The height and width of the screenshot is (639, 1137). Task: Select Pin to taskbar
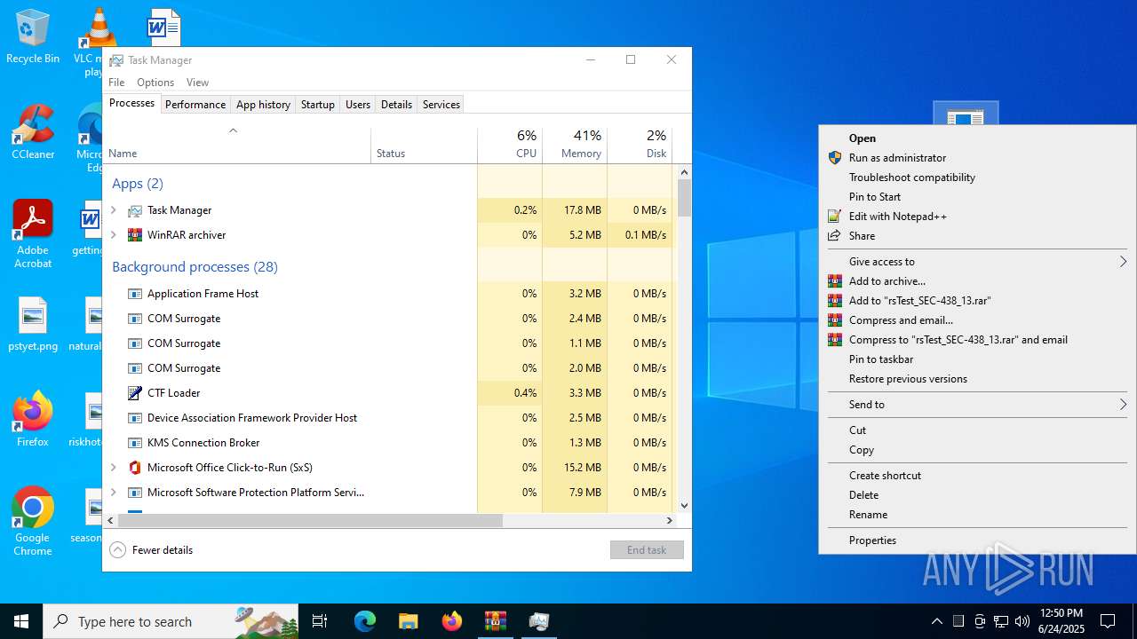977,359
